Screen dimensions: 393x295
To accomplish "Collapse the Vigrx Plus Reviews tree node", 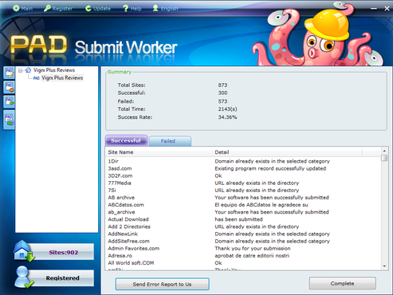I will [x=20, y=70].
